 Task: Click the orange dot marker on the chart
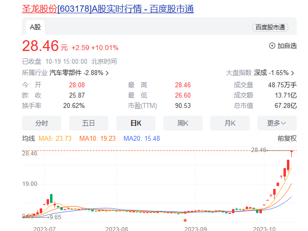point(185,220)
